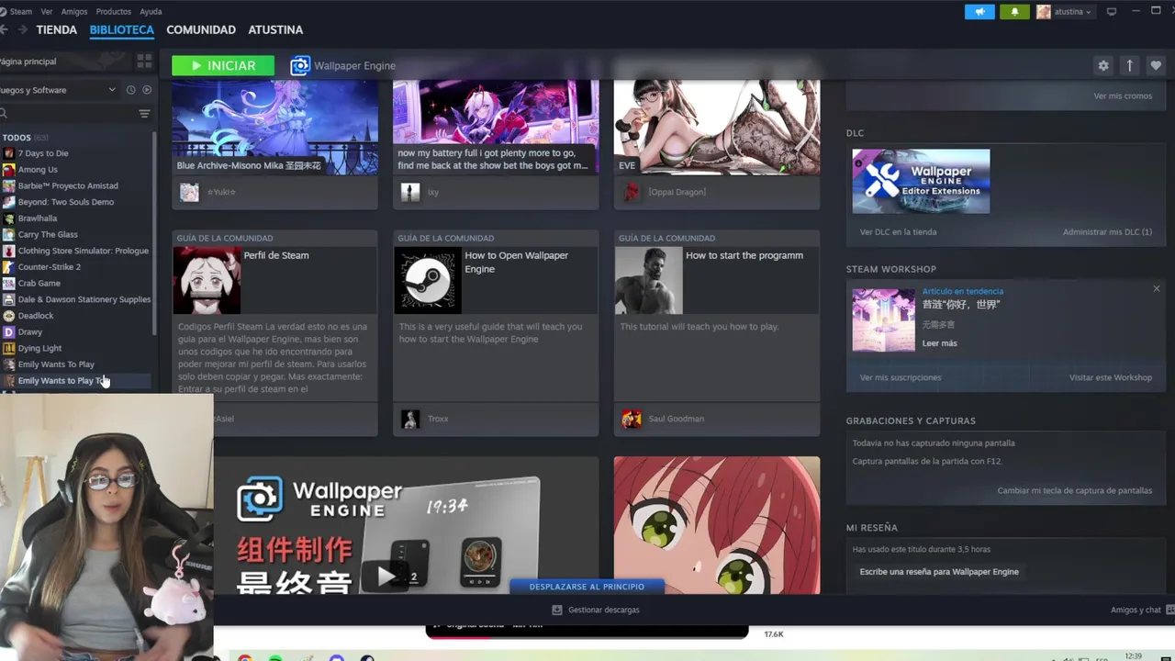Viewport: 1175px width, 661px height.
Task: Launch Wallpaper Engine with INICIAR
Action: coord(223,65)
